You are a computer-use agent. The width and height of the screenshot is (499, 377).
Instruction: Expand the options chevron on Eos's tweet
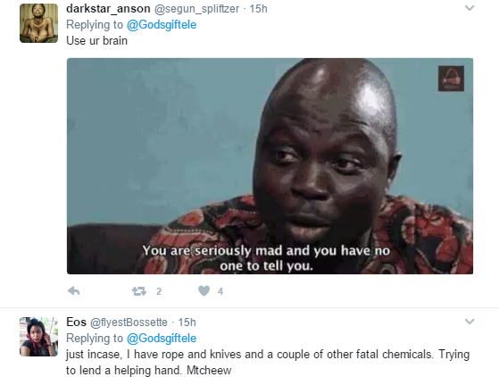470,322
